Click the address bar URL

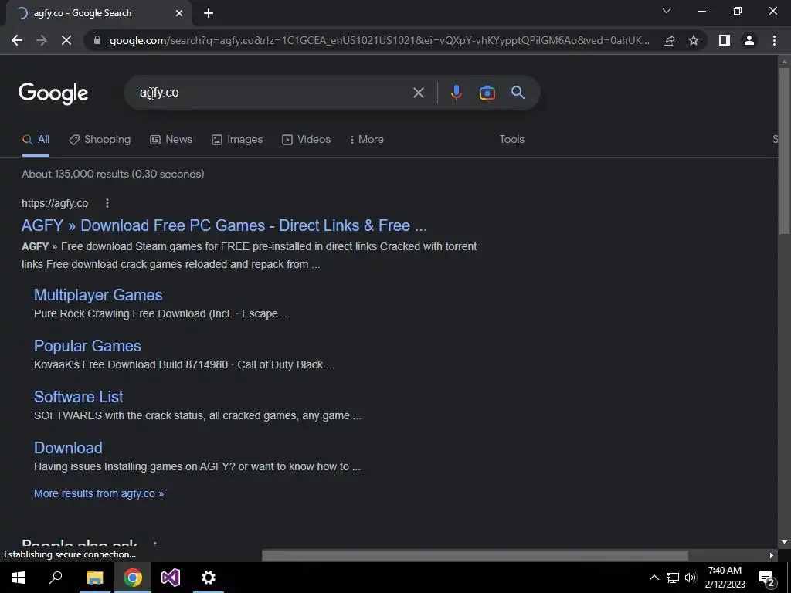click(x=379, y=40)
